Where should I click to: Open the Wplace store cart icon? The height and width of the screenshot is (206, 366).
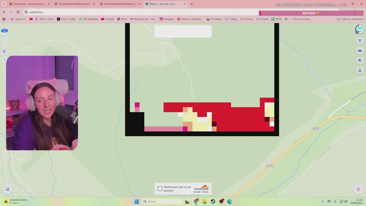coord(360,41)
